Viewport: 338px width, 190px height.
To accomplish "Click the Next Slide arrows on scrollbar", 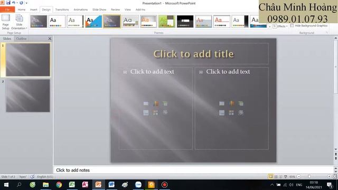I will click(336, 158).
